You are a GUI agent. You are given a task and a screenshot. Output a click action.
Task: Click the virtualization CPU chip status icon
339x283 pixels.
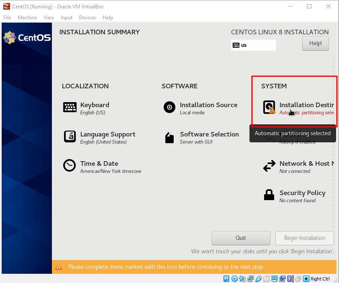290,279
